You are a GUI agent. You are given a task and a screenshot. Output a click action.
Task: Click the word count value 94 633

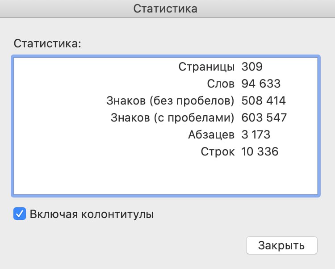point(261,84)
